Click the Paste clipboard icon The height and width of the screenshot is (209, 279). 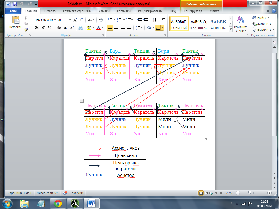(16, 20)
